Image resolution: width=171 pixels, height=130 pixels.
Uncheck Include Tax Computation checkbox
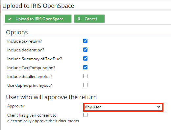click(85, 67)
